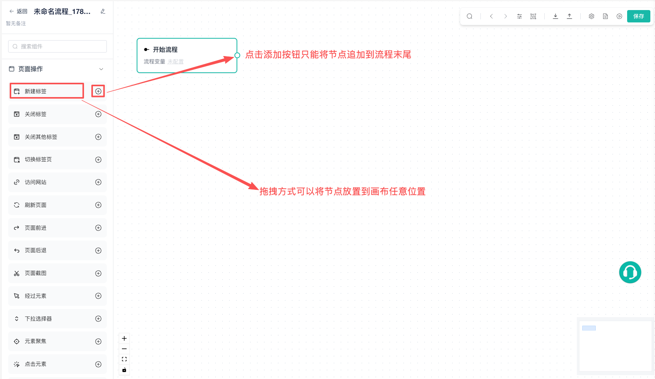Select the 经过元素 component row
The image size is (655, 379).
coord(57,296)
